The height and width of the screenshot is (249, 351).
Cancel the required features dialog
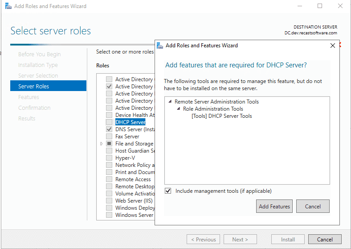coord(313,206)
